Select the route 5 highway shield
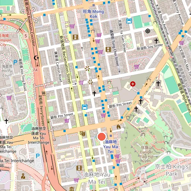This screenshot has width=191, height=191. tap(26, 36)
